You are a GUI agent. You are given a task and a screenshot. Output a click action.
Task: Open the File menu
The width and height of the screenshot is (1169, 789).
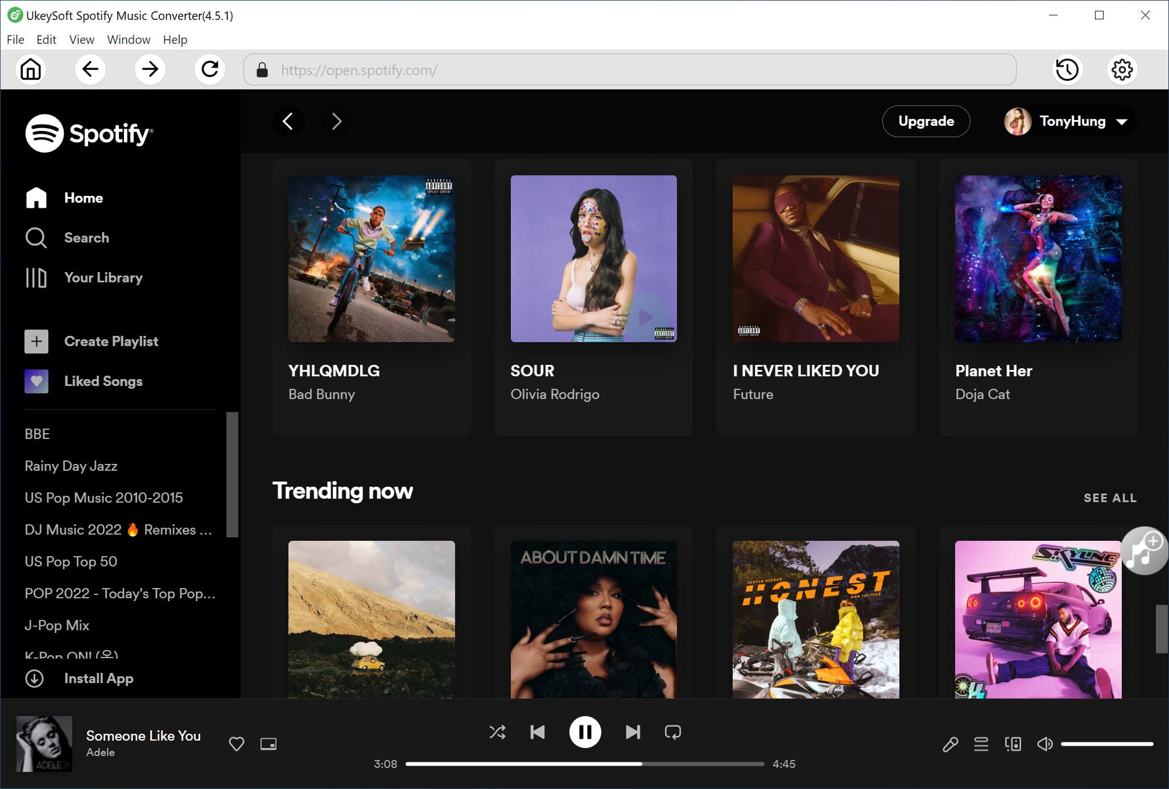[x=15, y=39]
